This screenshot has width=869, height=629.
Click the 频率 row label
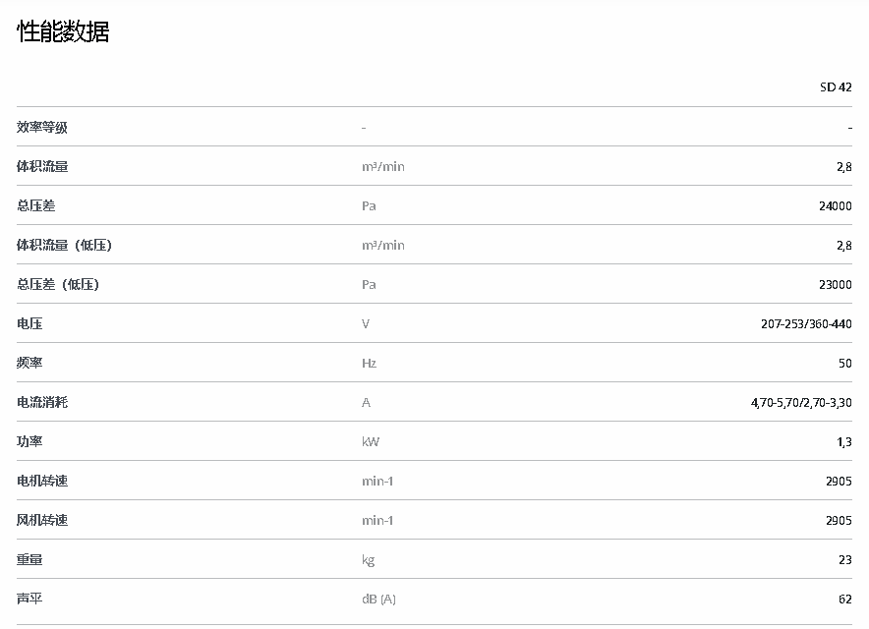(x=29, y=363)
